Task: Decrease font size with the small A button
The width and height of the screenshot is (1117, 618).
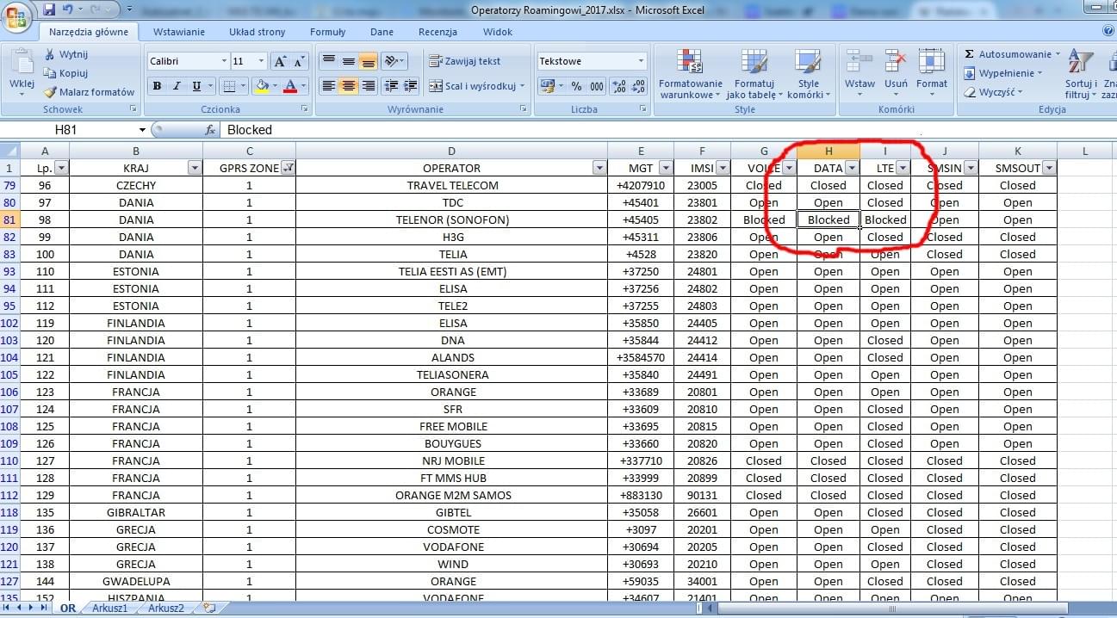Action: point(299,61)
